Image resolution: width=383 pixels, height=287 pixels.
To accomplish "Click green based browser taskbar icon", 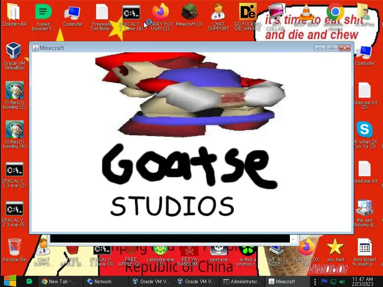I will [29, 281].
